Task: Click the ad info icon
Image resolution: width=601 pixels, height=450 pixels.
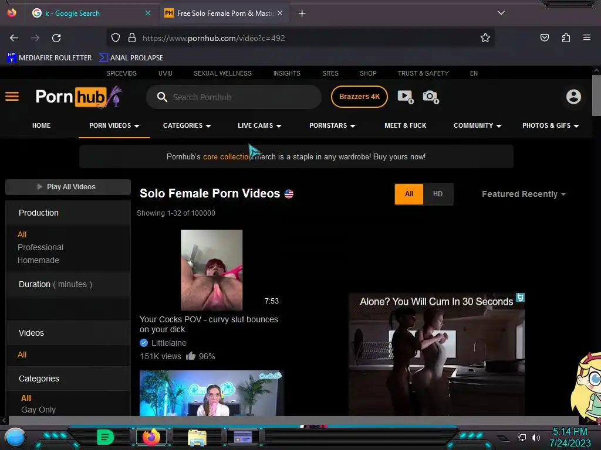Action: [x=520, y=297]
